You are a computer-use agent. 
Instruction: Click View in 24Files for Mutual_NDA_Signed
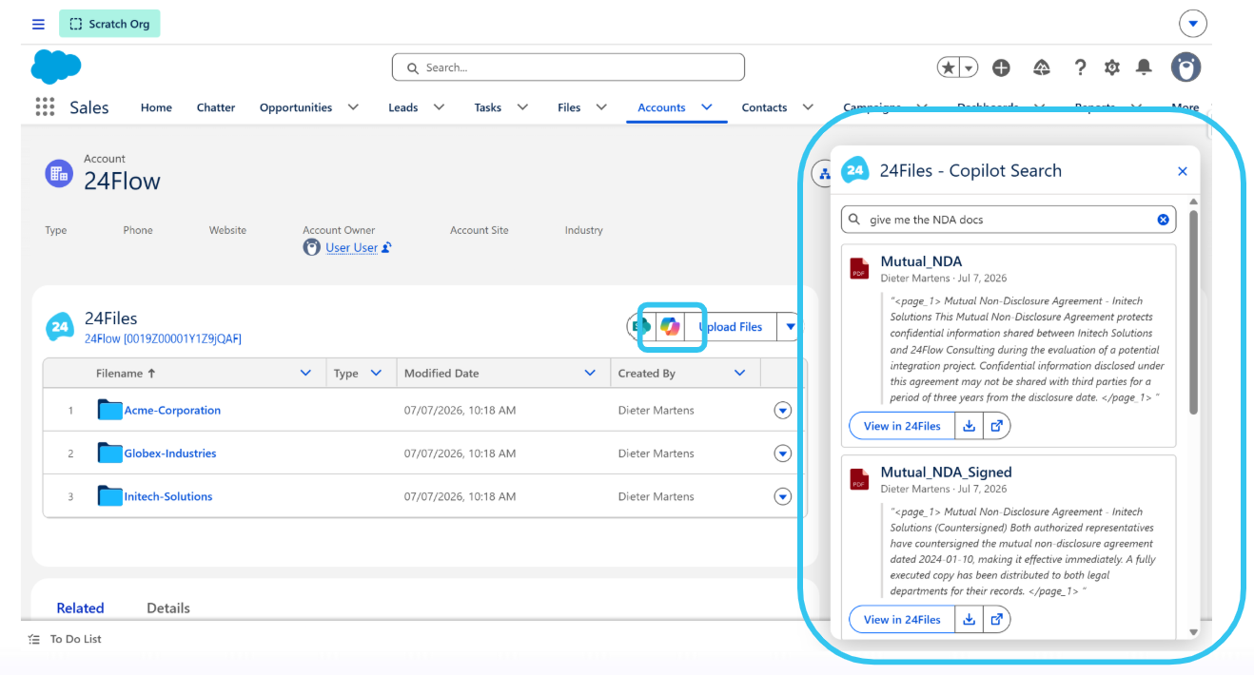902,619
